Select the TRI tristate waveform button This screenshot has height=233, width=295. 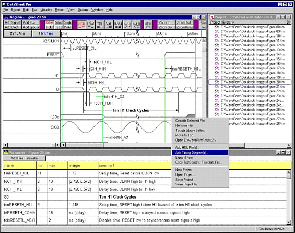click(x=100, y=25)
